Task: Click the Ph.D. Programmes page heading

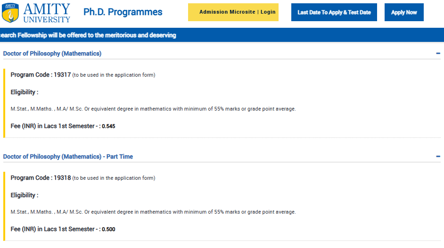Action: click(x=123, y=12)
